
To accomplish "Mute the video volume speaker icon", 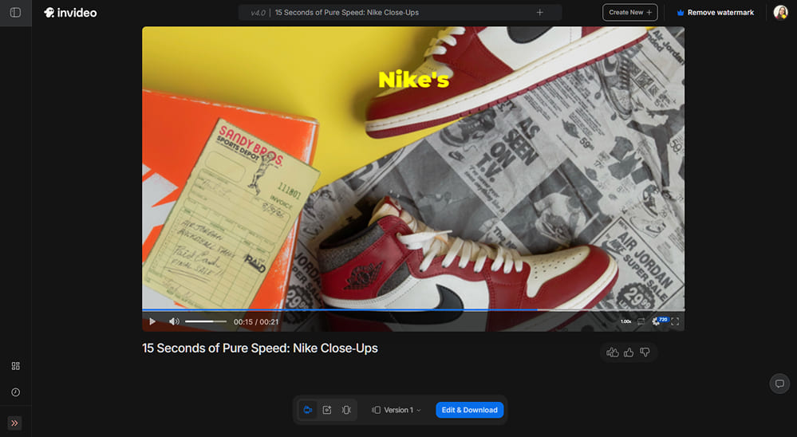I will pyautogui.click(x=174, y=321).
